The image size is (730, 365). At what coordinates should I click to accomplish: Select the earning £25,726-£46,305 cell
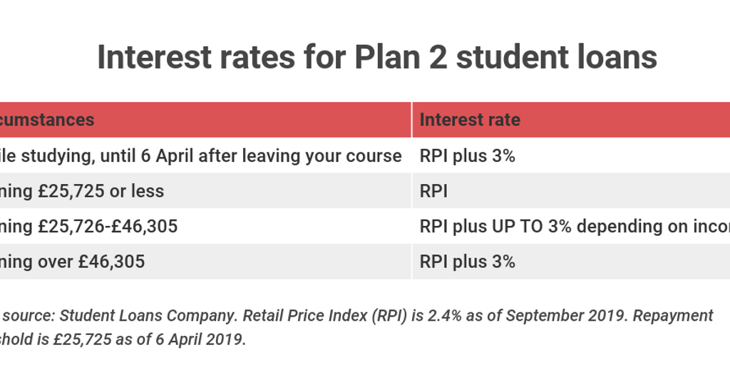(88, 227)
